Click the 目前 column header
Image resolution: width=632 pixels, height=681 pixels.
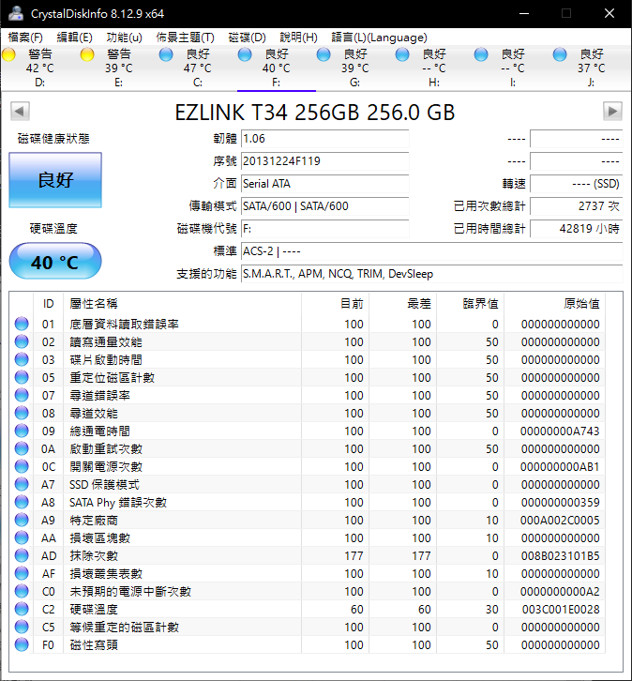click(335, 304)
